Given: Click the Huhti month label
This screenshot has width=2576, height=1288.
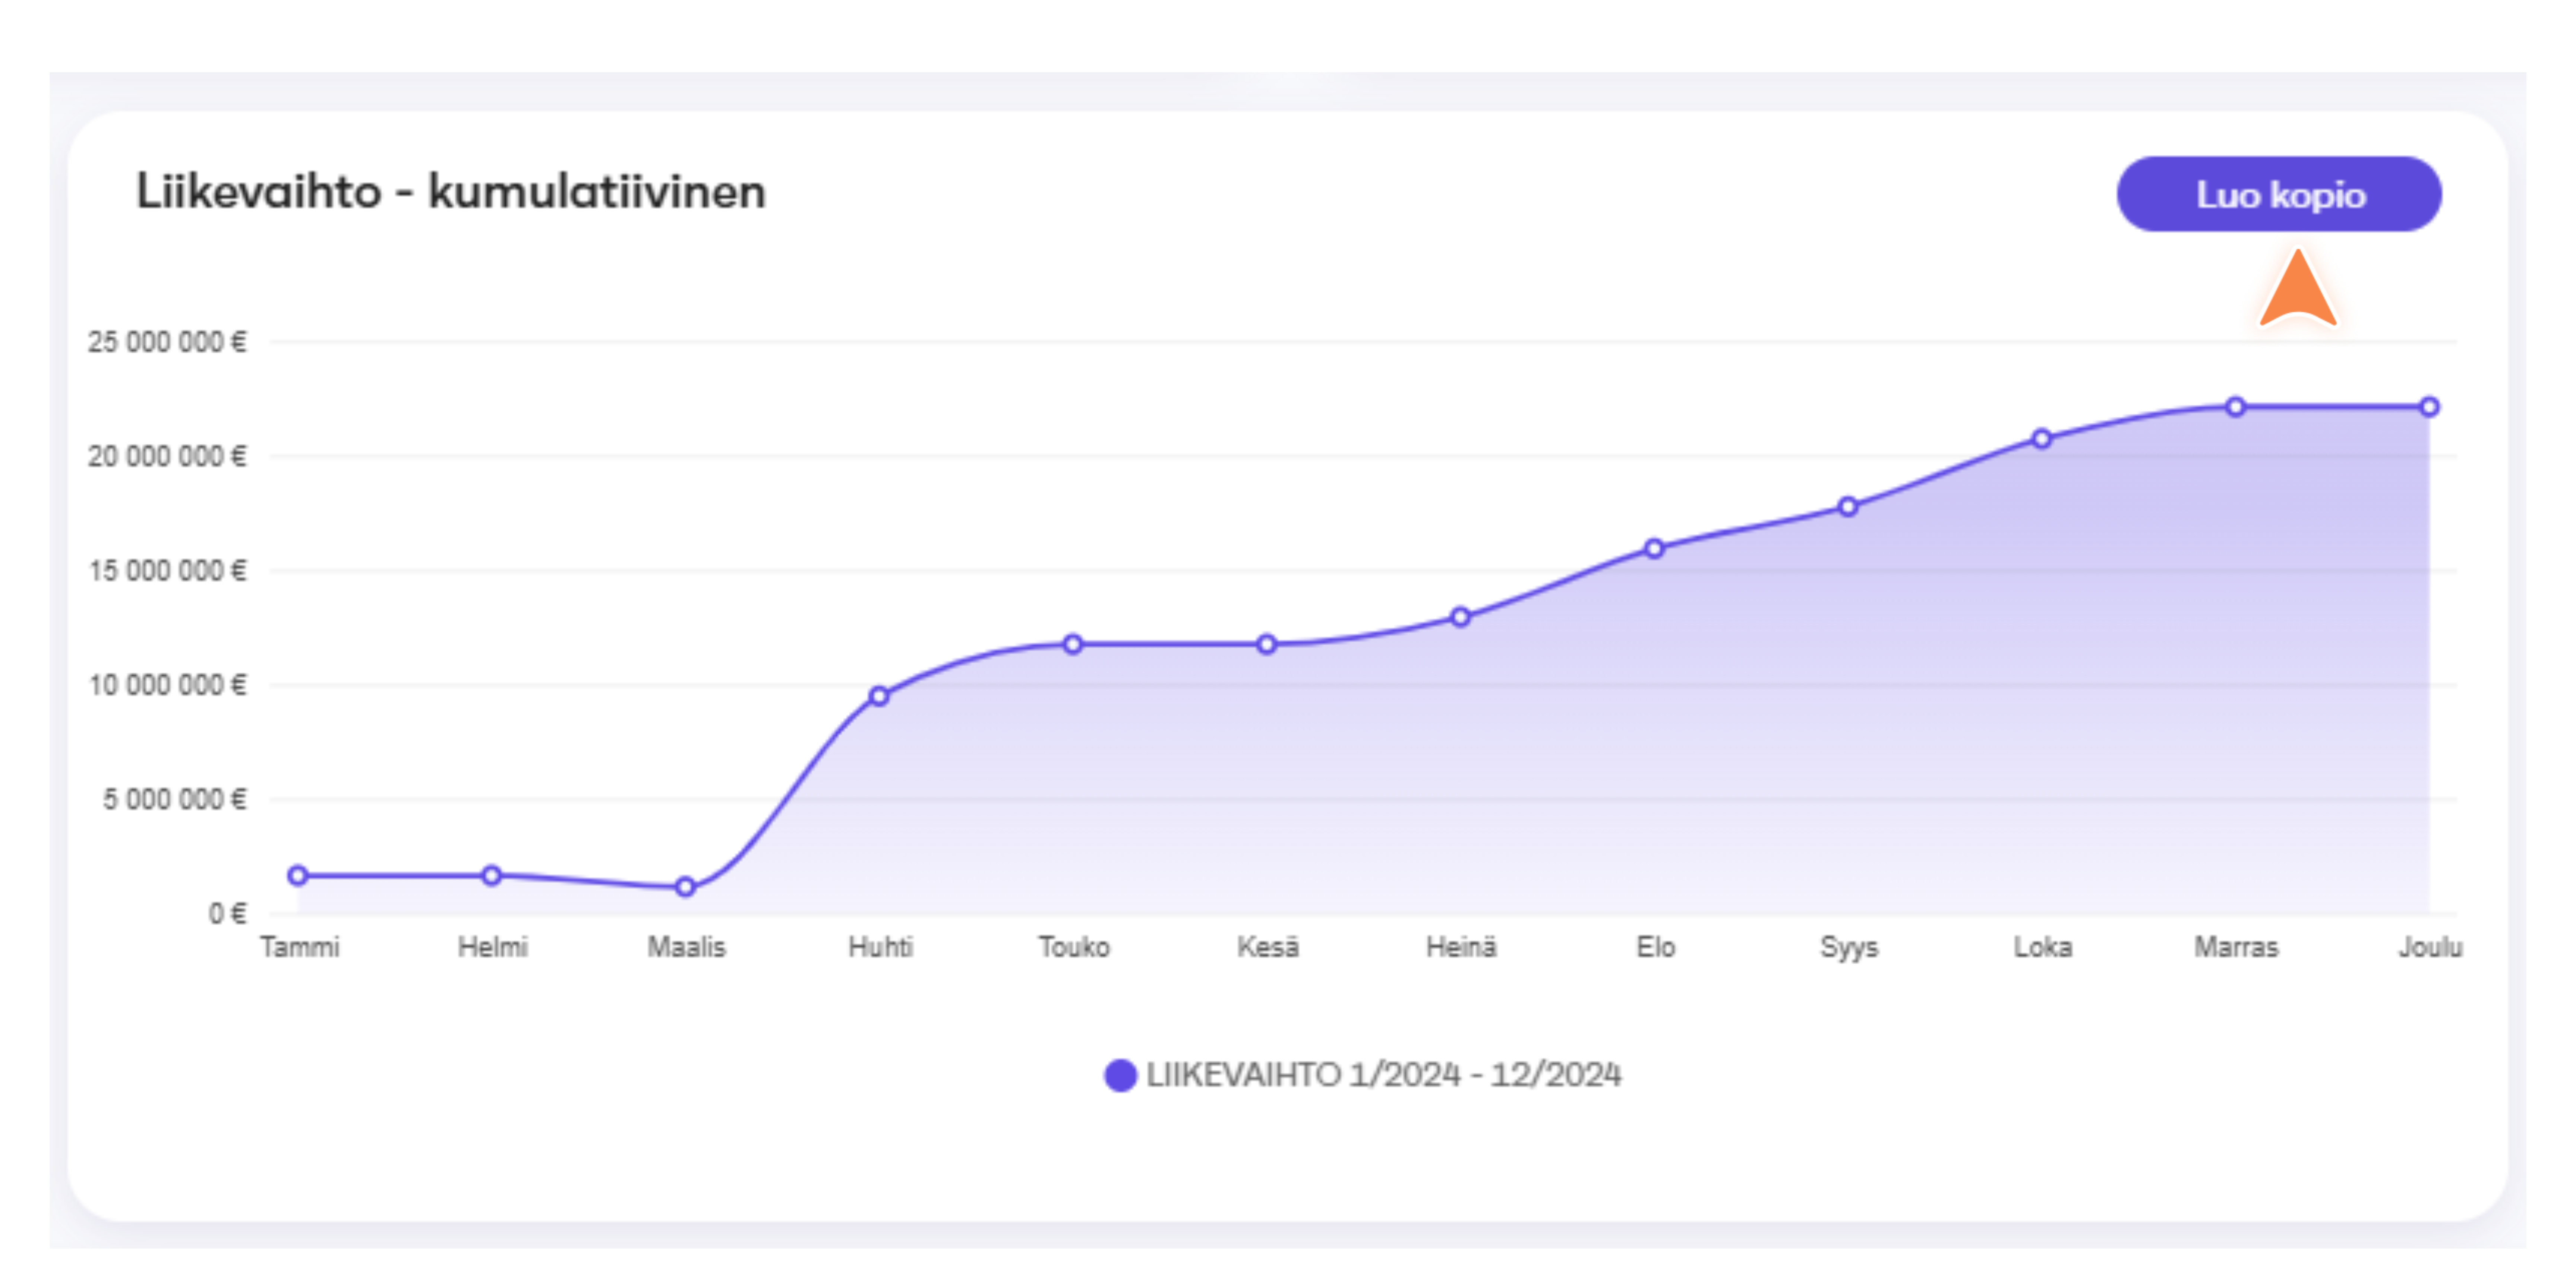Looking at the screenshot, I should click(881, 947).
